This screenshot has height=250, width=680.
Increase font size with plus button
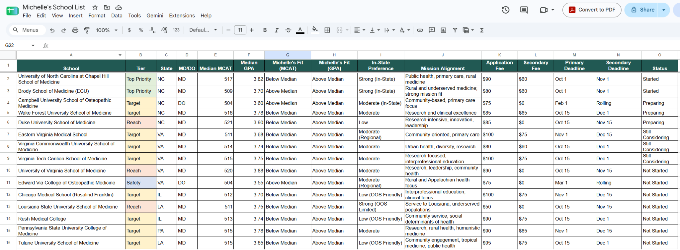point(252,30)
